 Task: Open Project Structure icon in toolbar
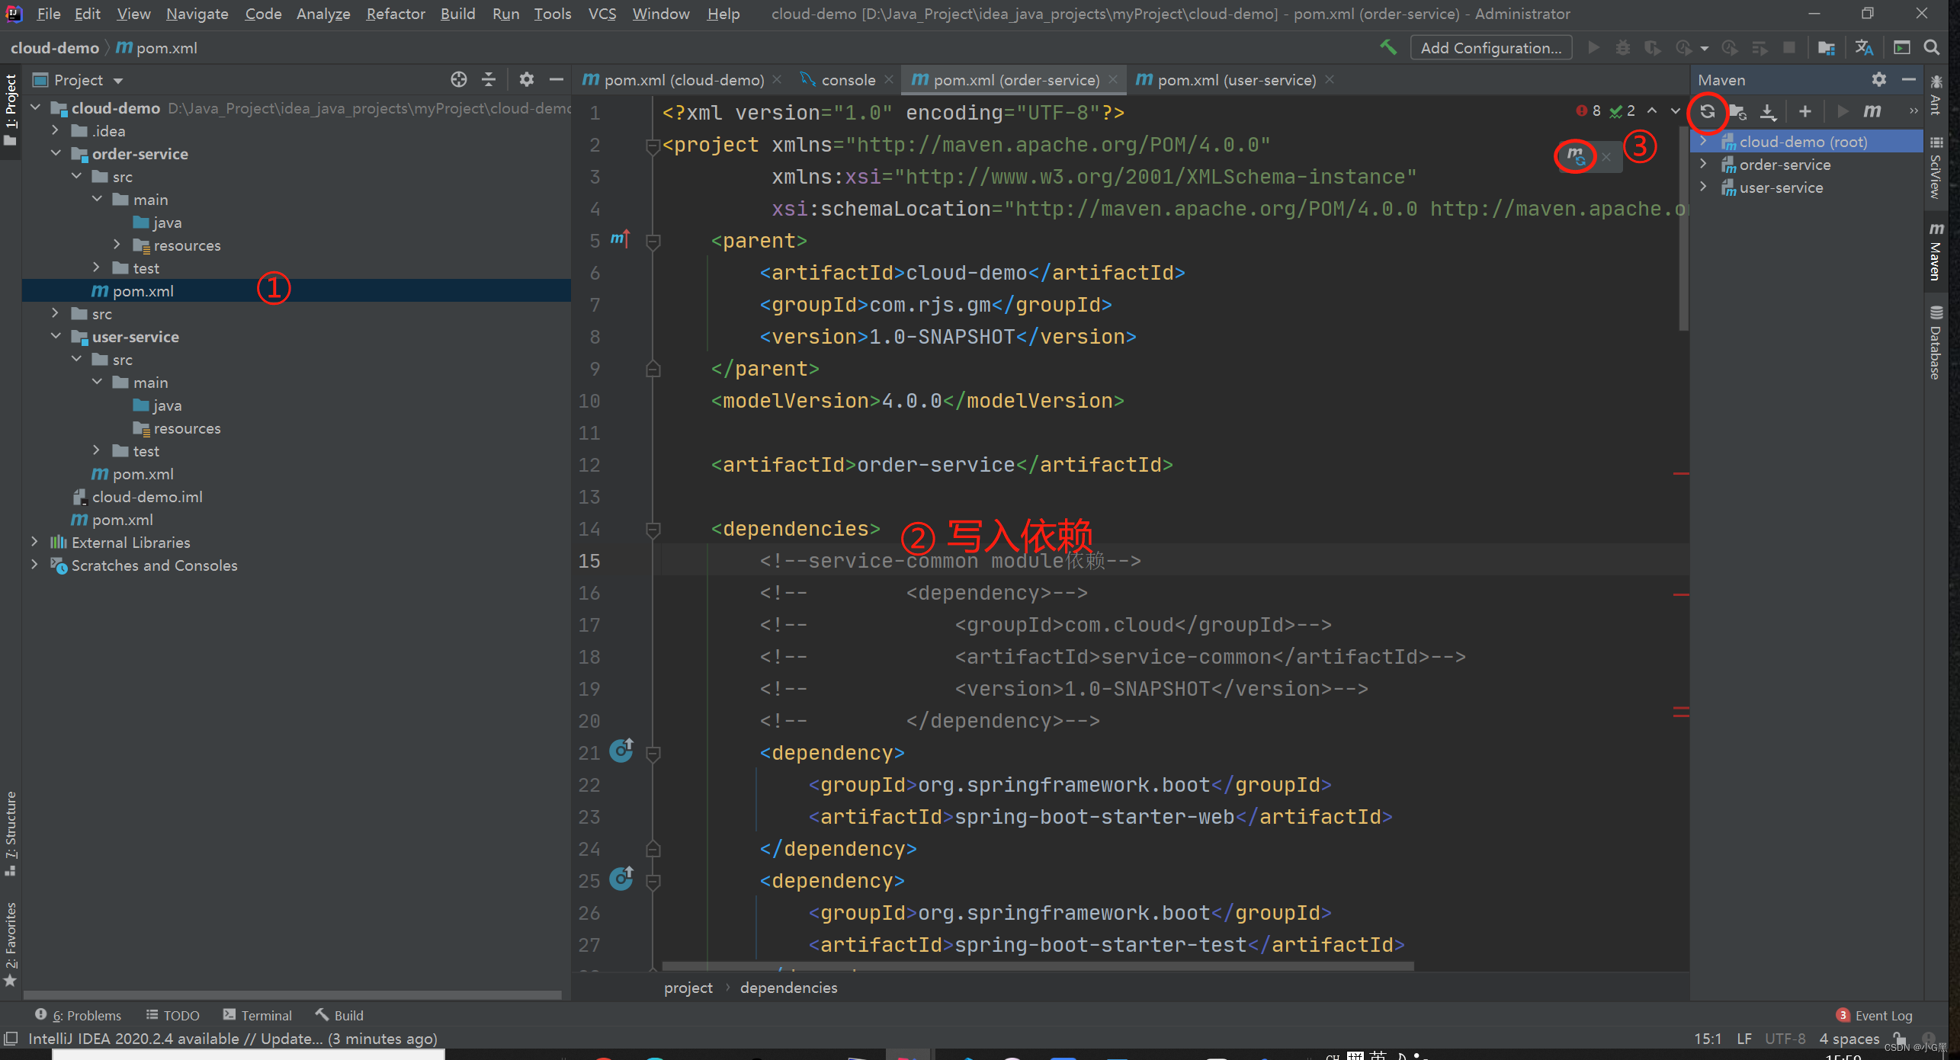1826,47
